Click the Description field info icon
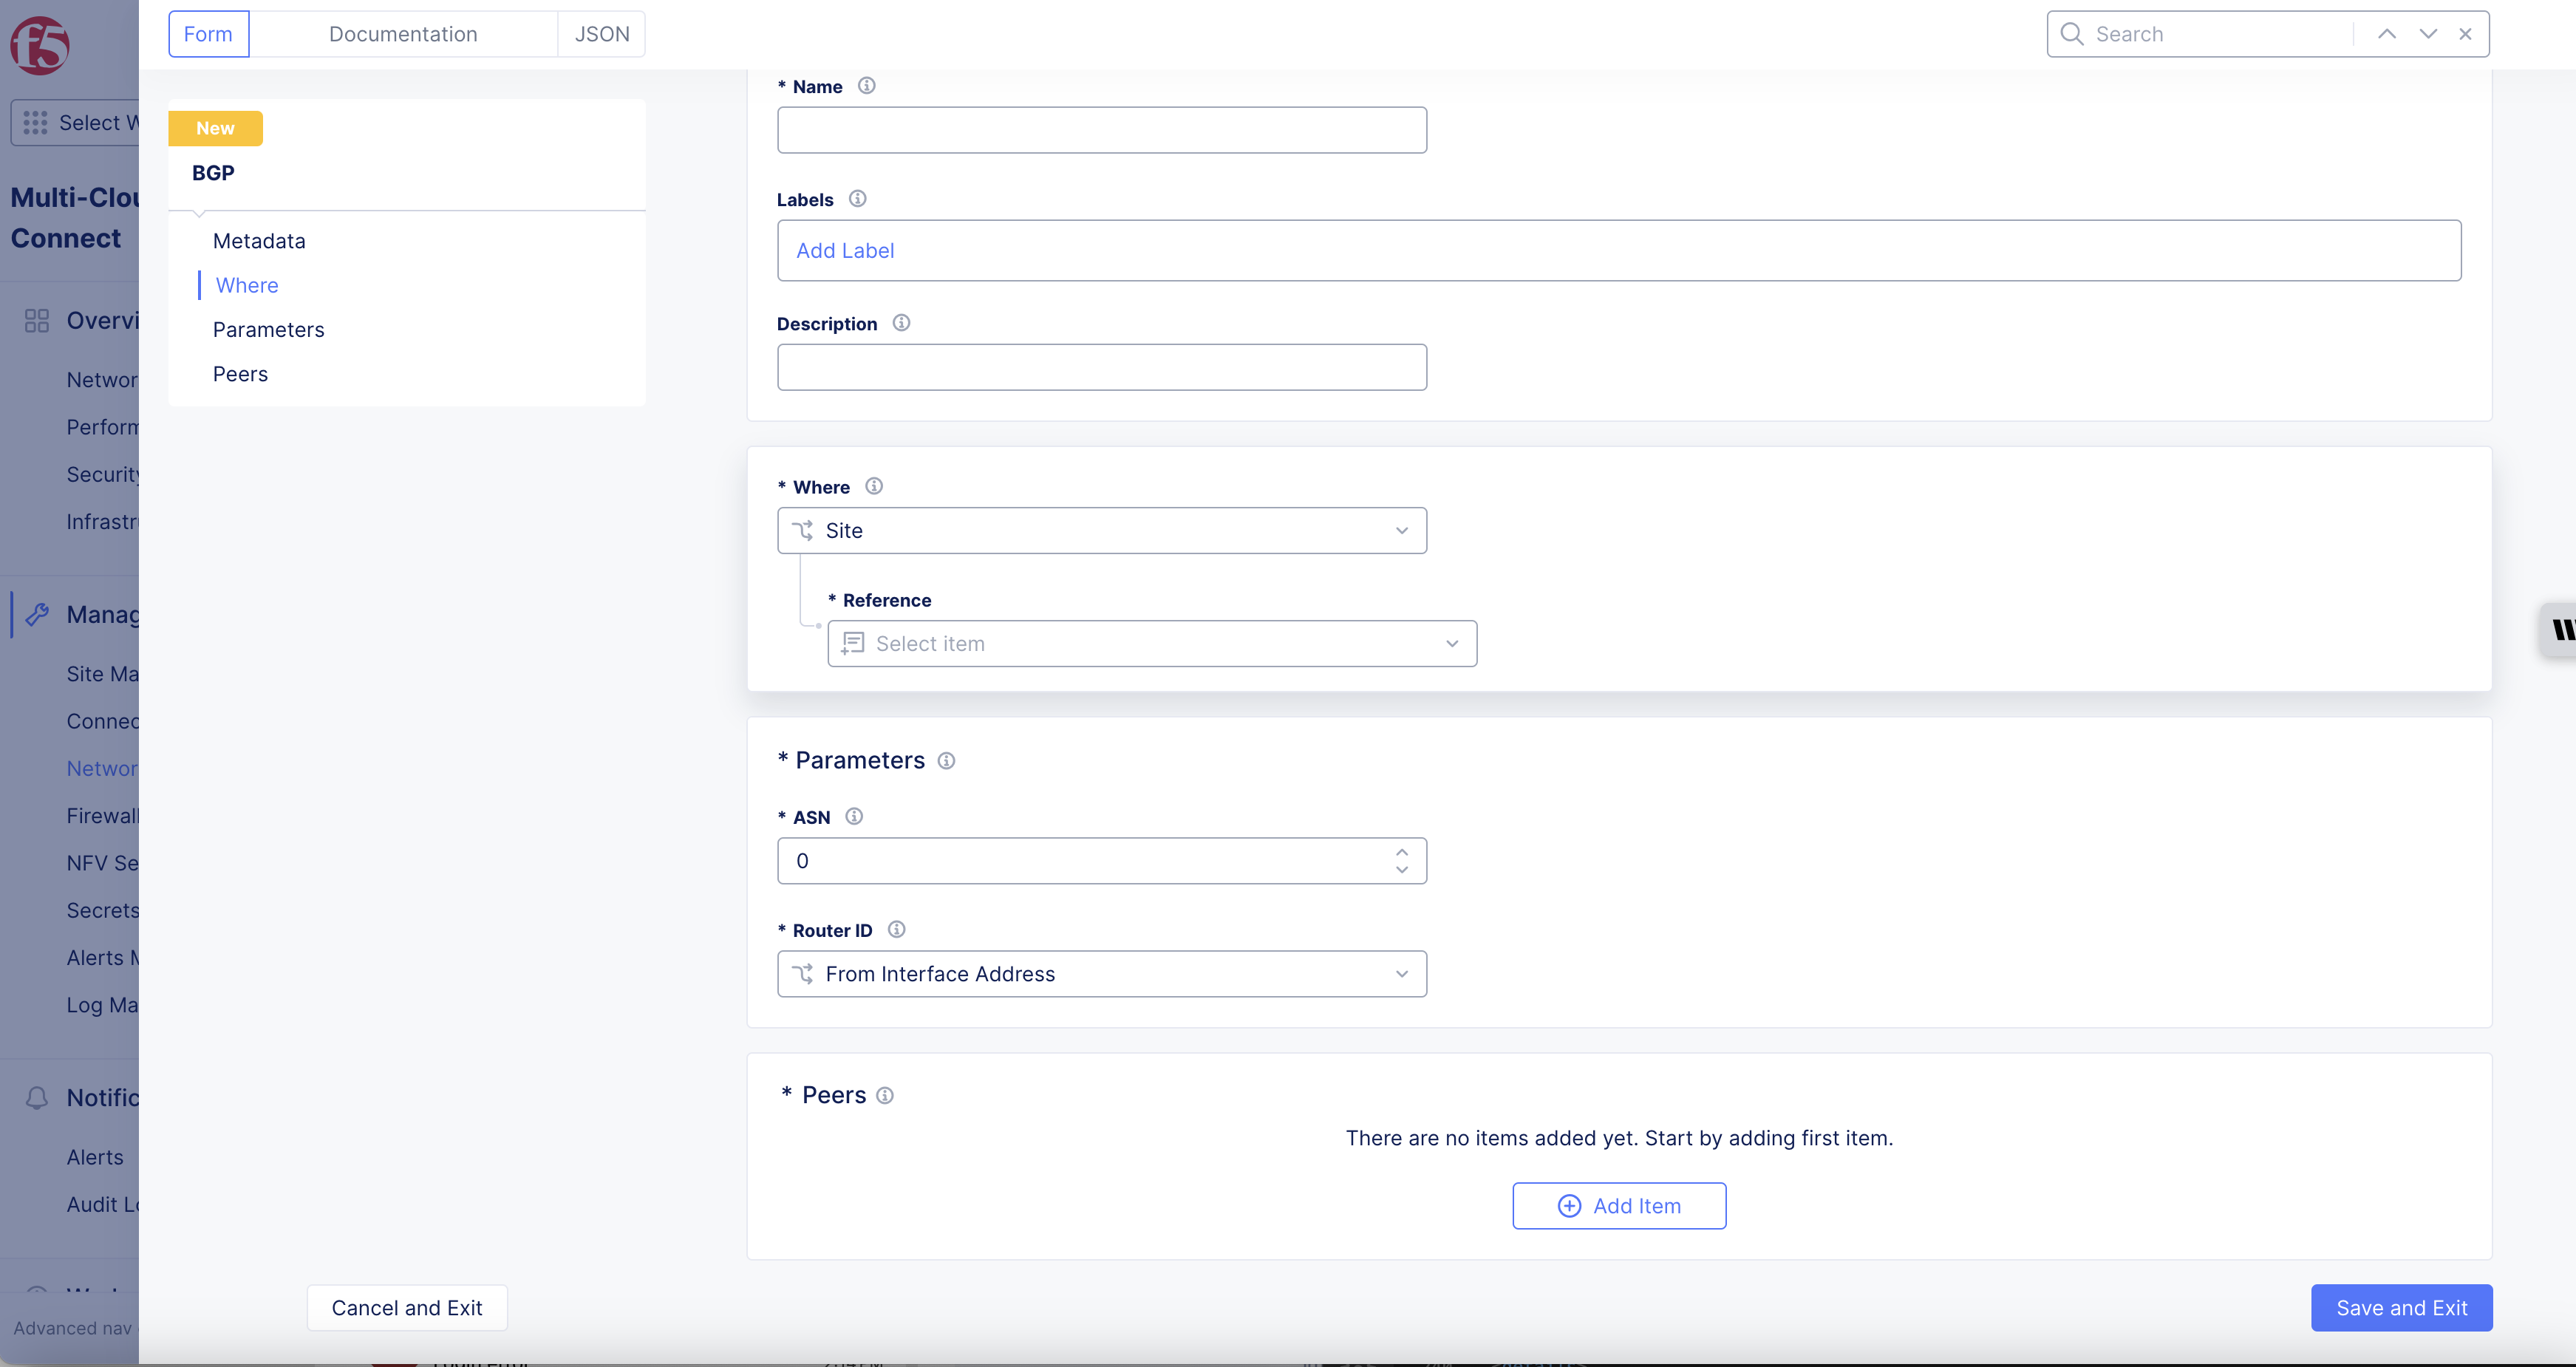The width and height of the screenshot is (2576, 1367). pyautogui.click(x=901, y=323)
